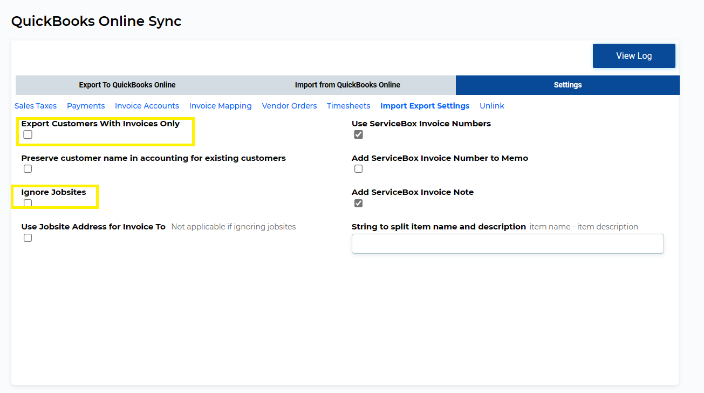Click the QuickBooks Online Sync heading
The image size is (704, 393).
[x=97, y=21]
